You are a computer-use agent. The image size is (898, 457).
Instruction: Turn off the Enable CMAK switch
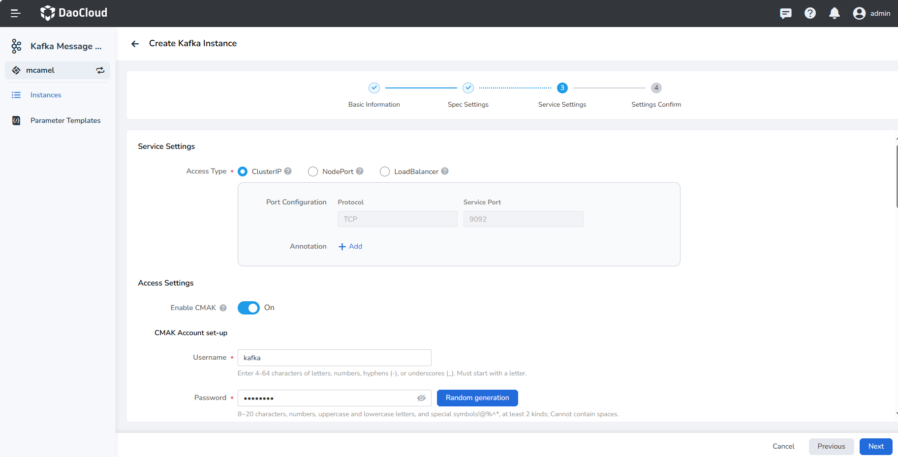248,308
